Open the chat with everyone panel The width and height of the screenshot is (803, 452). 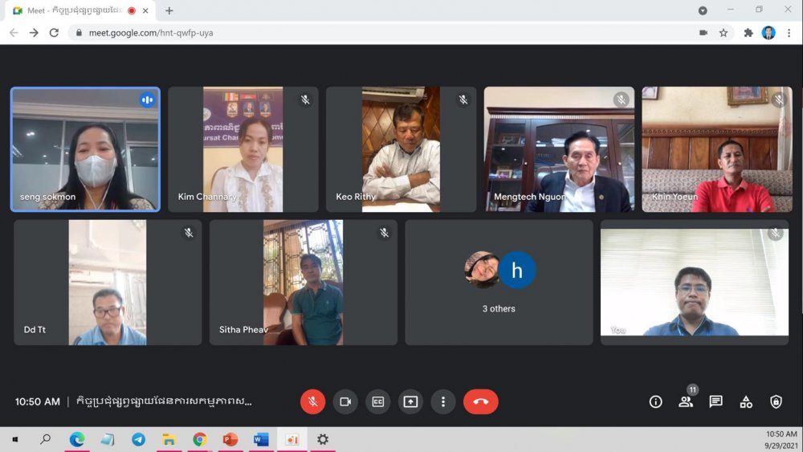[x=715, y=401]
